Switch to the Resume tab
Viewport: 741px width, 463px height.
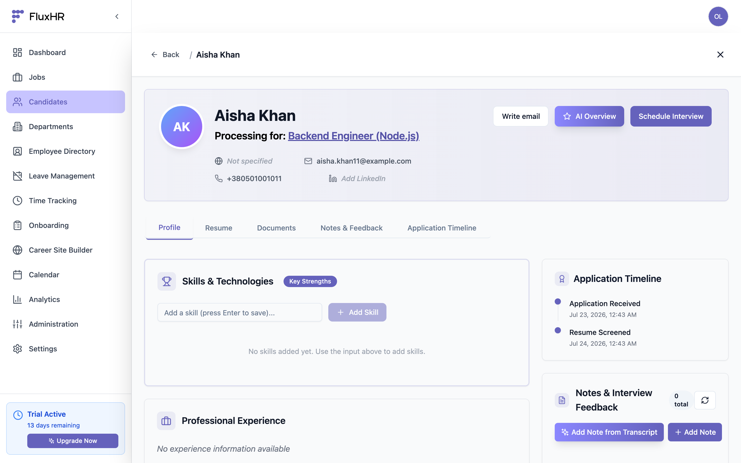click(219, 228)
